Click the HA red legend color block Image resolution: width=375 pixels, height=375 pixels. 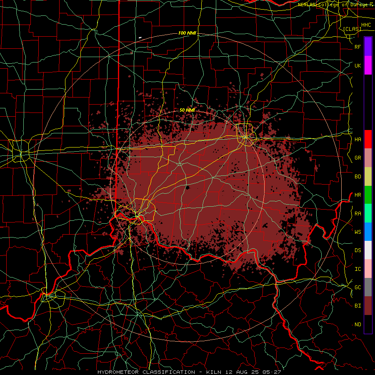[x=368, y=139]
